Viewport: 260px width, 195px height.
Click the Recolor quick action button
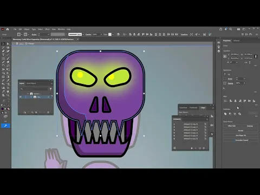click(x=240, y=131)
